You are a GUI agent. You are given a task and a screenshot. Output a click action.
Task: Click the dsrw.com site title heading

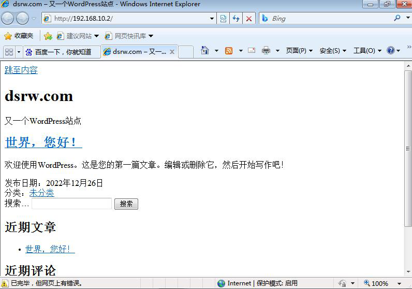39,96
